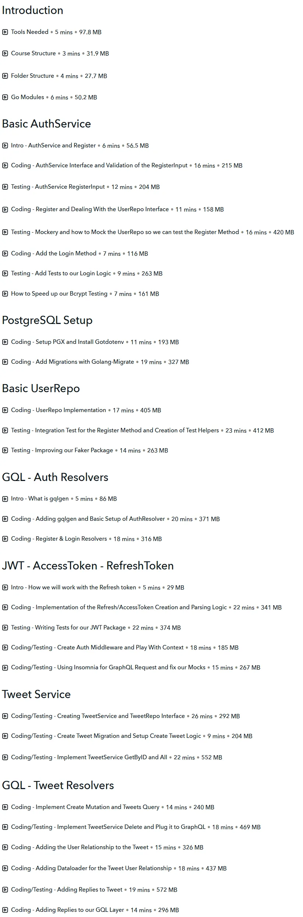The height and width of the screenshot is (917, 303).
Task: Click the video icon beside Tools Needed
Action: [5, 32]
